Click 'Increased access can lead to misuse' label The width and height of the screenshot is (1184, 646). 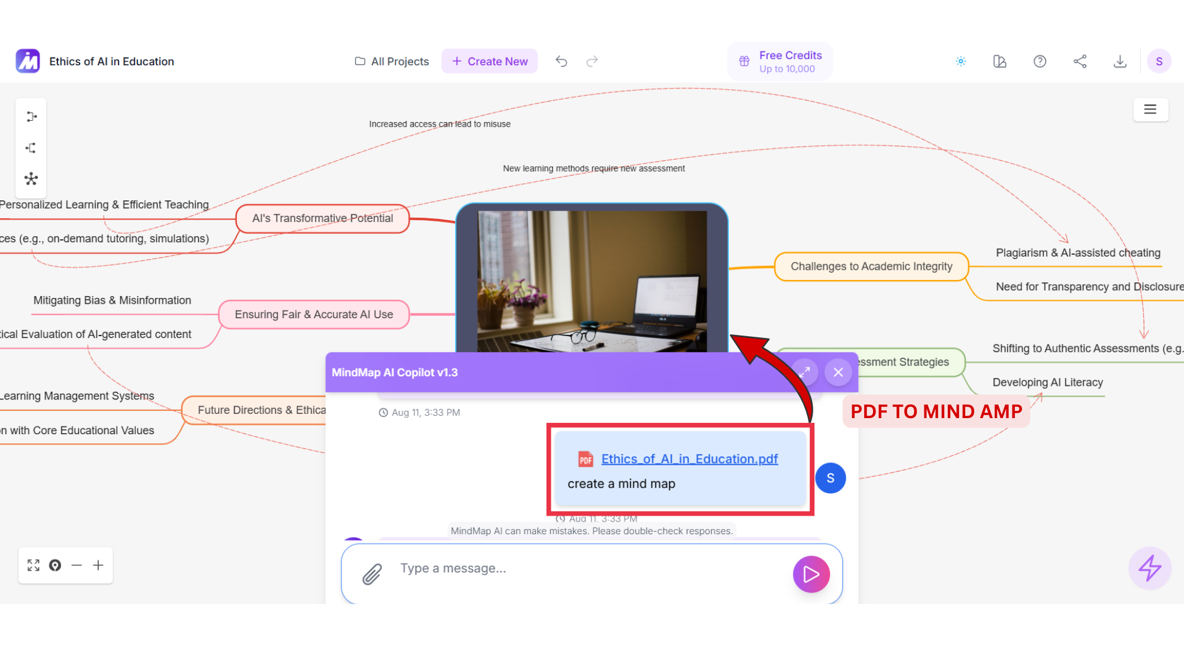pyautogui.click(x=440, y=124)
